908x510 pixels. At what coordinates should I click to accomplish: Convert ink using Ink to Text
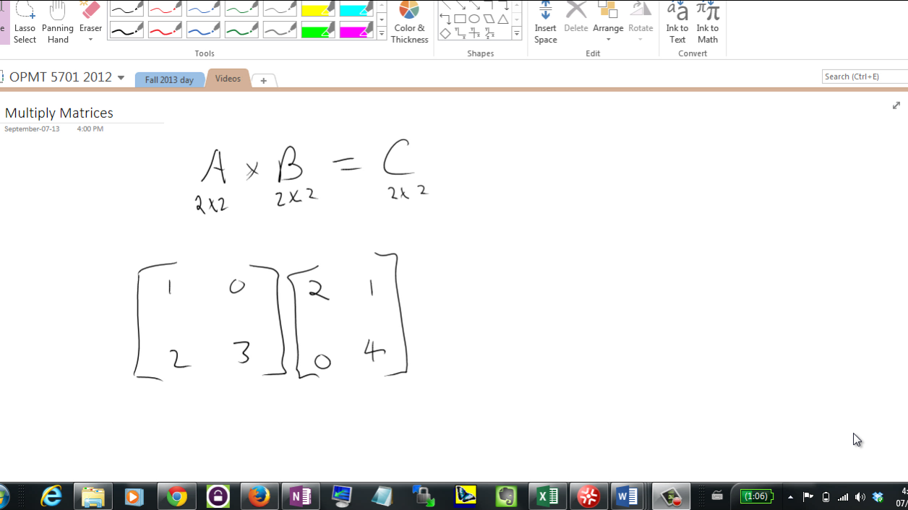(x=677, y=22)
